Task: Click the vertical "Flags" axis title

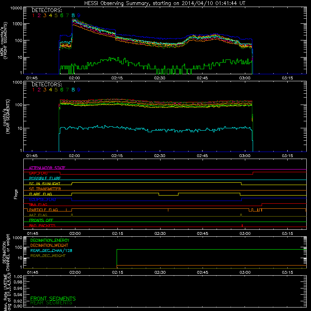Action: [x=16, y=194]
